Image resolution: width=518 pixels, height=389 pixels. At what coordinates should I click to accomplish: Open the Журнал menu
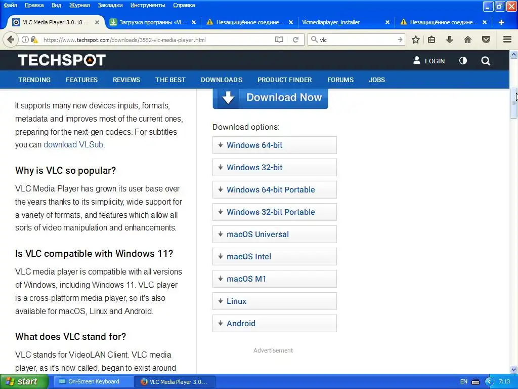point(79,5)
